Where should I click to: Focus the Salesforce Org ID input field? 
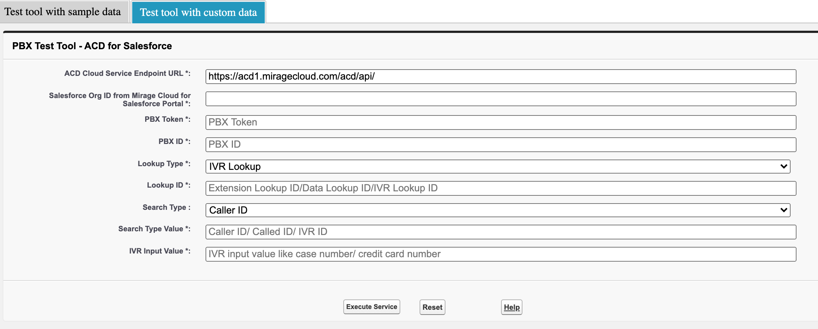click(501, 99)
